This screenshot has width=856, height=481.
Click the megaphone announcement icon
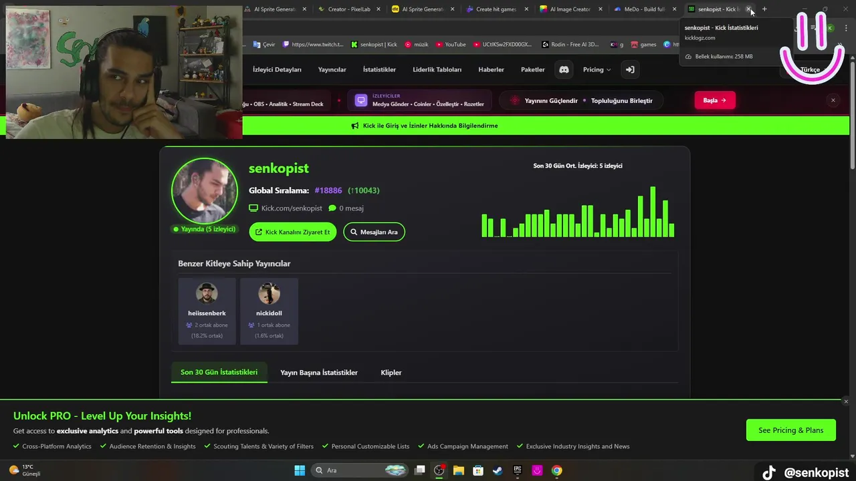pos(354,126)
